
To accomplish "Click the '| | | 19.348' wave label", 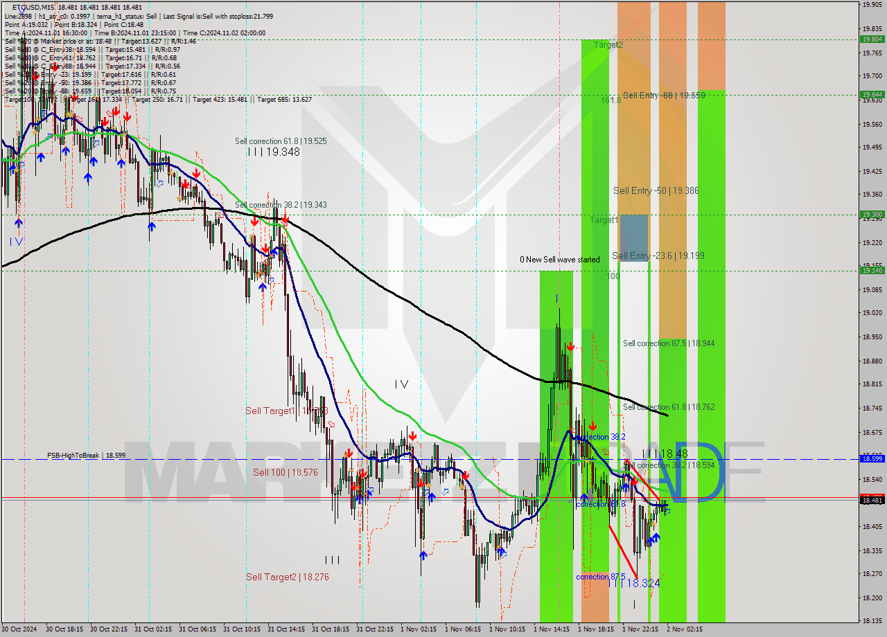I will click(x=274, y=152).
